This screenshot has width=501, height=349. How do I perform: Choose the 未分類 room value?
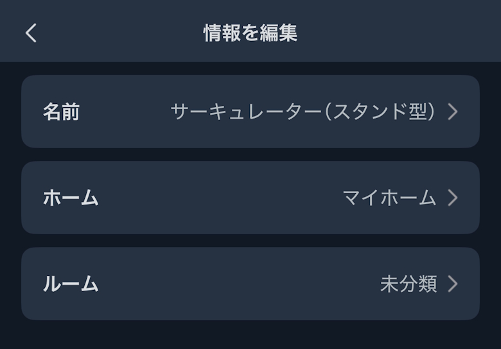click(409, 284)
